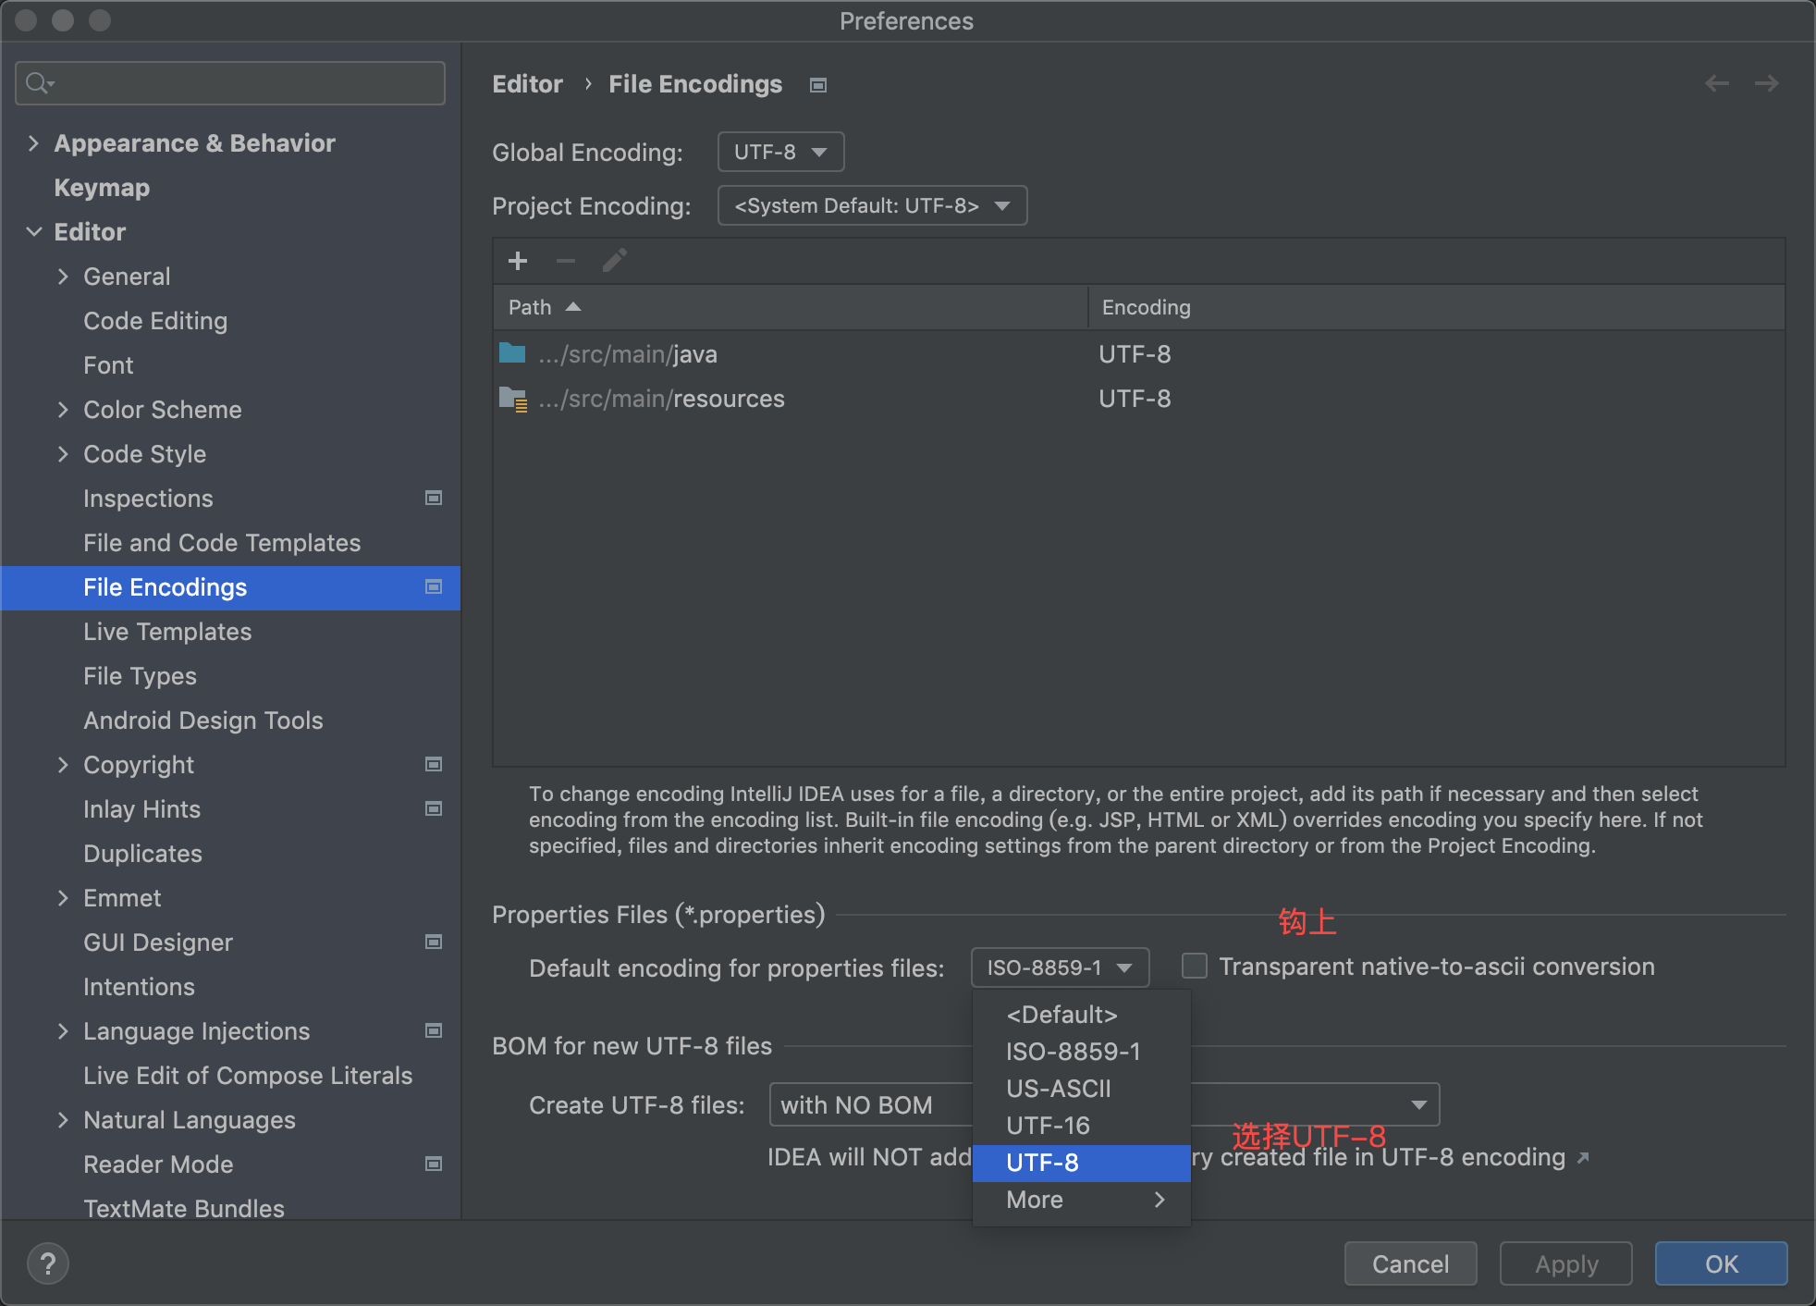Open Keymap settings
The height and width of the screenshot is (1306, 1816).
tap(102, 188)
